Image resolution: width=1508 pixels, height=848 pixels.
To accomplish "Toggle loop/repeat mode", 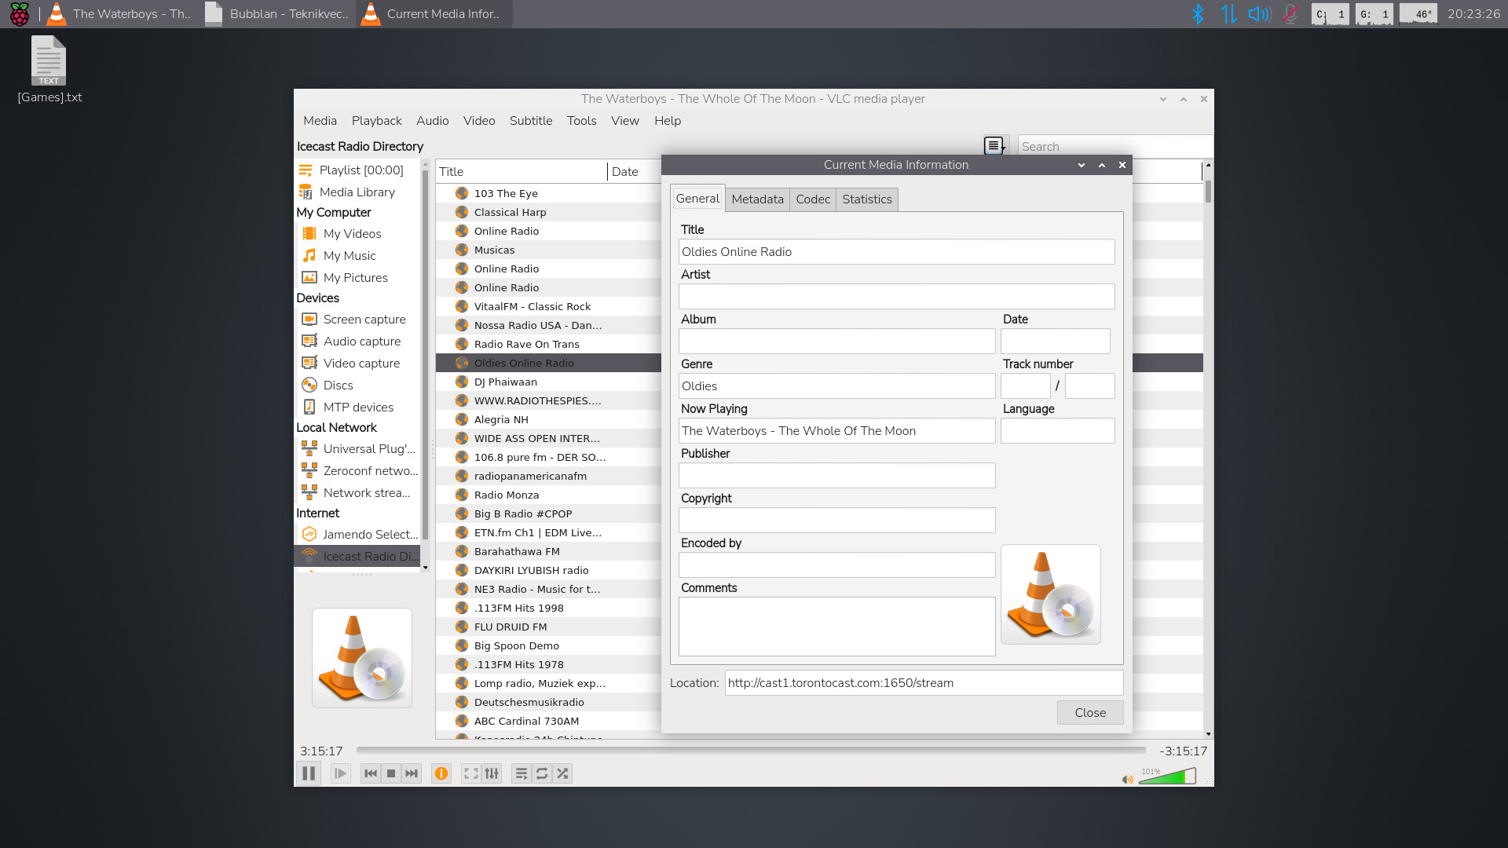I will coord(542,773).
